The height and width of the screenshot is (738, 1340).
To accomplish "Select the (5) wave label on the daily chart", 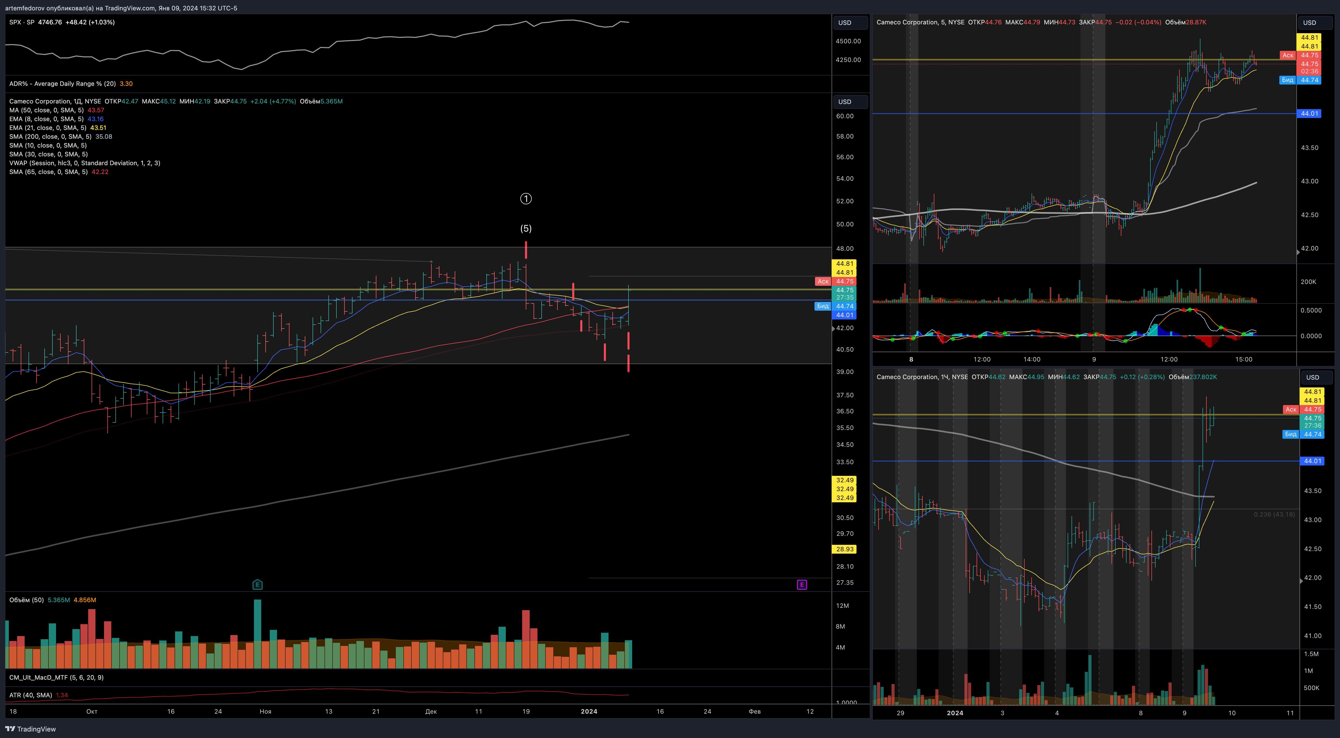I will pos(526,228).
